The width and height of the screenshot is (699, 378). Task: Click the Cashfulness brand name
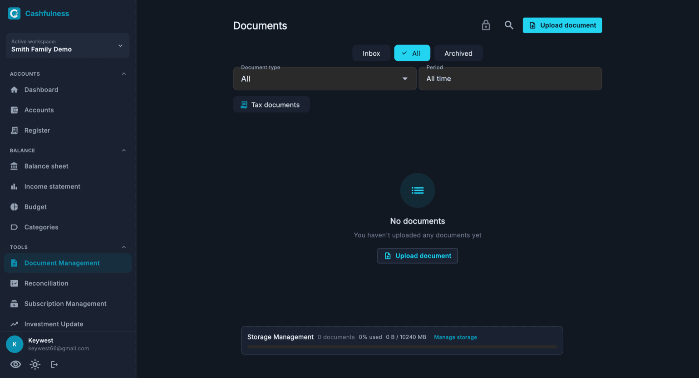[47, 14]
